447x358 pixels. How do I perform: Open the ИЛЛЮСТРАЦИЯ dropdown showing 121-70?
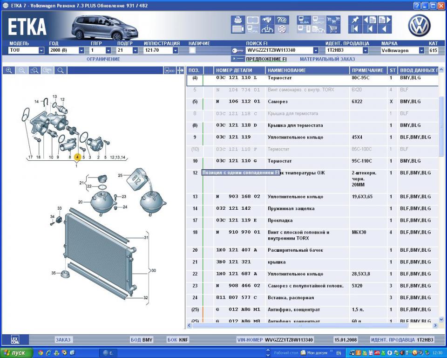click(x=176, y=50)
